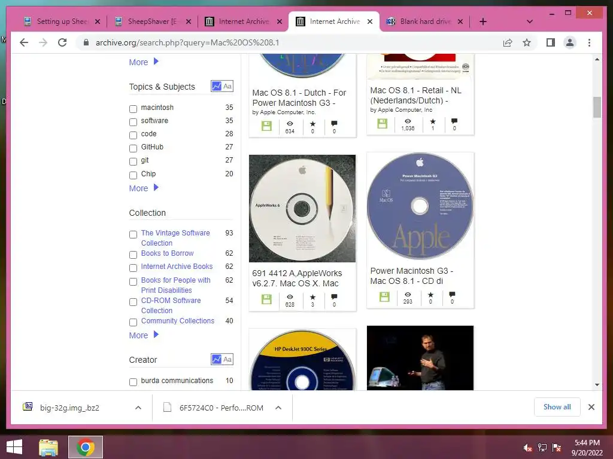Image resolution: width=613 pixels, height=459 pixels.
Task: Check the macintosh topic filter
Action: click(x=133, y=109)
